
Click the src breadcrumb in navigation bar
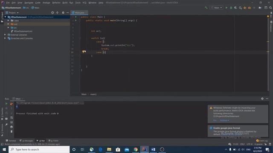26,8
